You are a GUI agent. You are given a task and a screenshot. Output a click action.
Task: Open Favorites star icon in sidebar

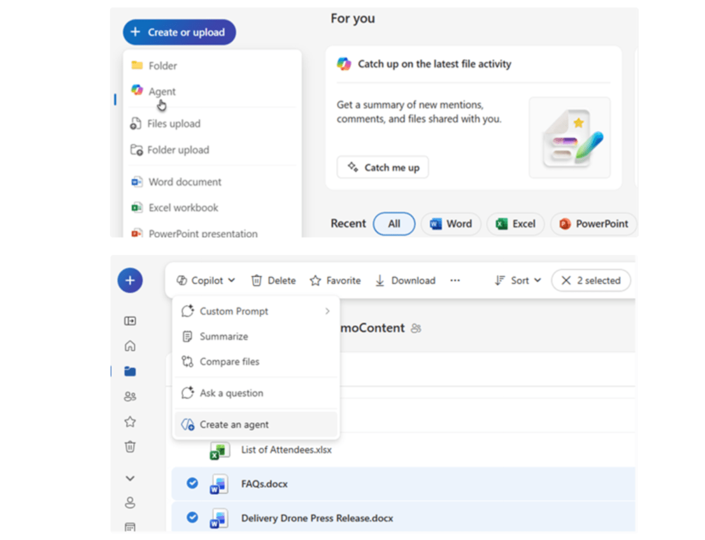coord(130,422)
